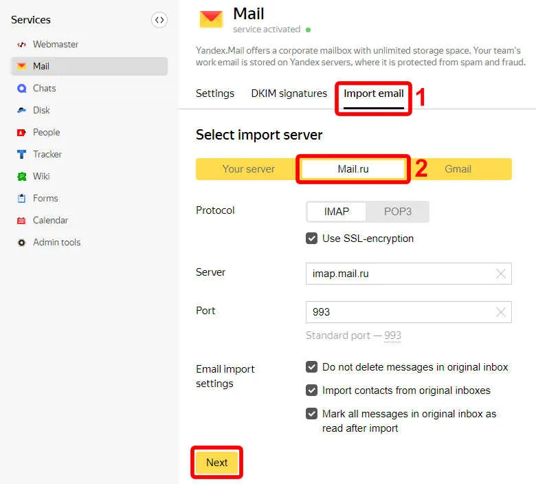Image resolution: width=536 pixels, height=484 pixels.
Task: Select the People icon in sidebar
Action: (x=21, y=133)
